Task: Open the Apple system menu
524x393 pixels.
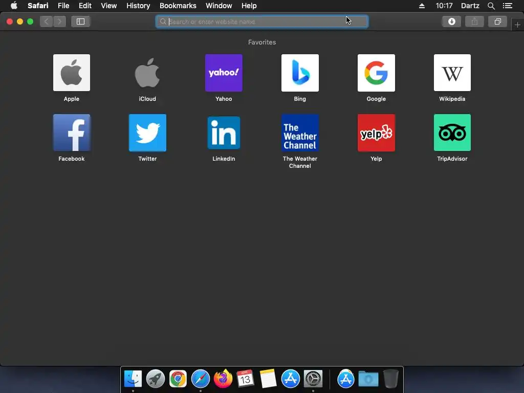Action: click(14, 6)
